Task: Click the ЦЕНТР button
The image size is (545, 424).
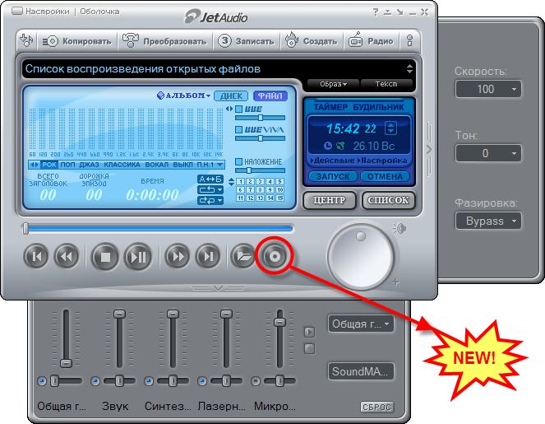Action: 329,200
